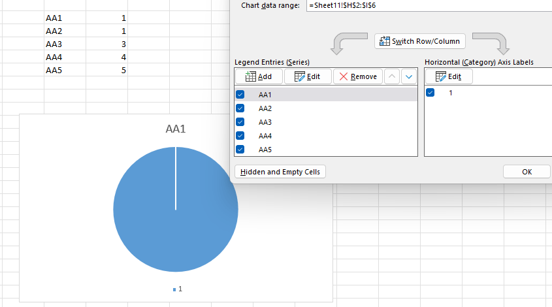Click the Switch Row/Column button
Viewport: 552px width, 307px height.
[x=419, y=41]
